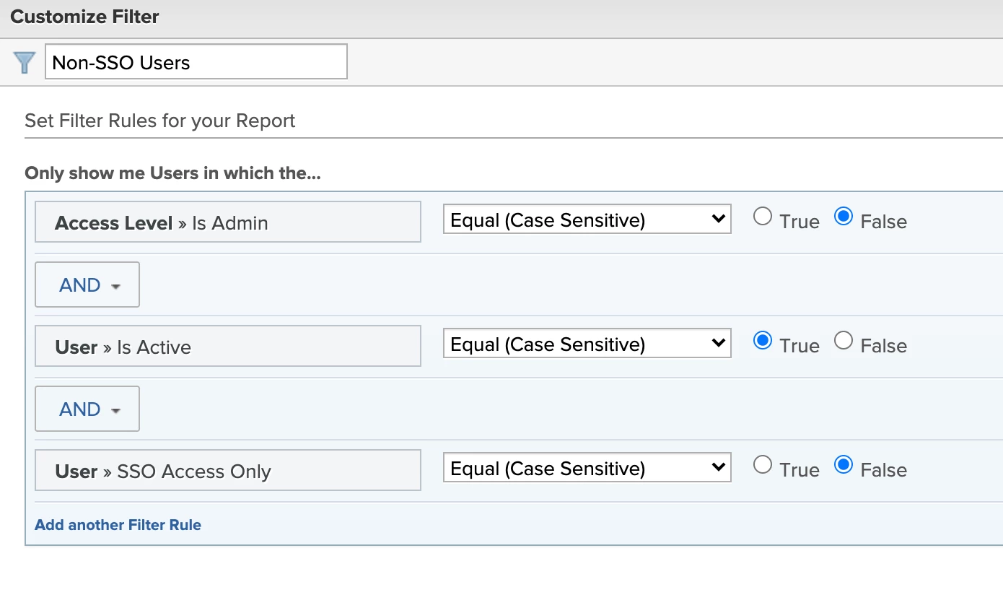Open the SSO Access Only operator dropdown
This screenshot has width=1003, height=608.
587,468
